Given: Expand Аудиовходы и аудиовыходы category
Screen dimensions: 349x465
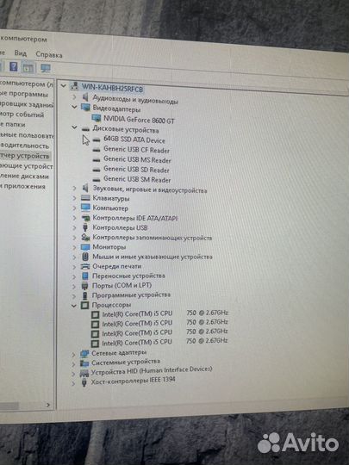Looking at the screenshot, I should pyautogui.click(x=74, y=96).
